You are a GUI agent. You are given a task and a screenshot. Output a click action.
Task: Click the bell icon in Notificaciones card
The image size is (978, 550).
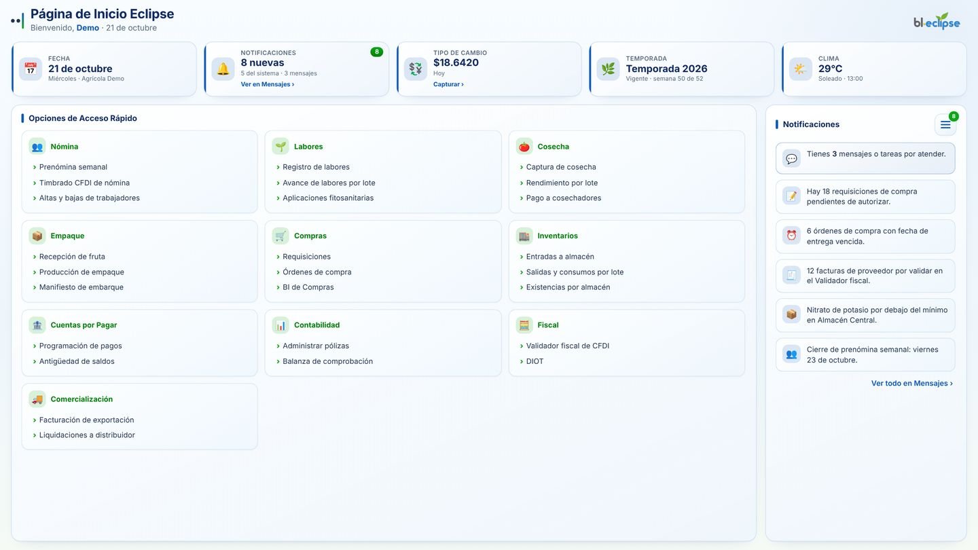pyautogui.click(x=223, y=69)
